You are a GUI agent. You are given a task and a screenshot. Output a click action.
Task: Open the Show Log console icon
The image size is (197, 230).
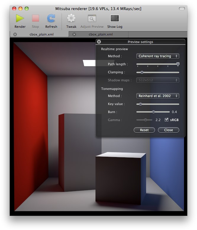coord(115,18)
